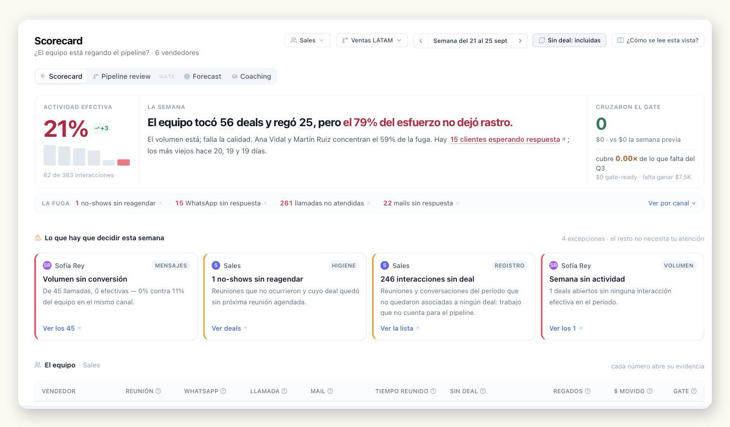Click Ver la lista link
The width and height of the screenshot is (730, 427).
click(400, 329)
